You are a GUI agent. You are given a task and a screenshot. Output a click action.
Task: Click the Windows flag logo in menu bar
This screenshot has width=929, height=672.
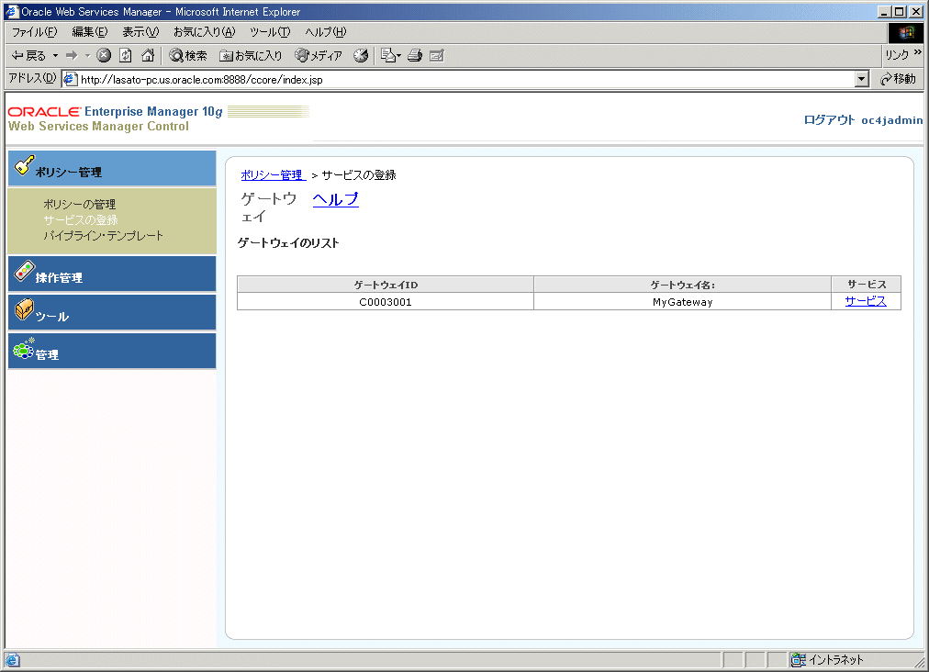[x=906, y=33]
